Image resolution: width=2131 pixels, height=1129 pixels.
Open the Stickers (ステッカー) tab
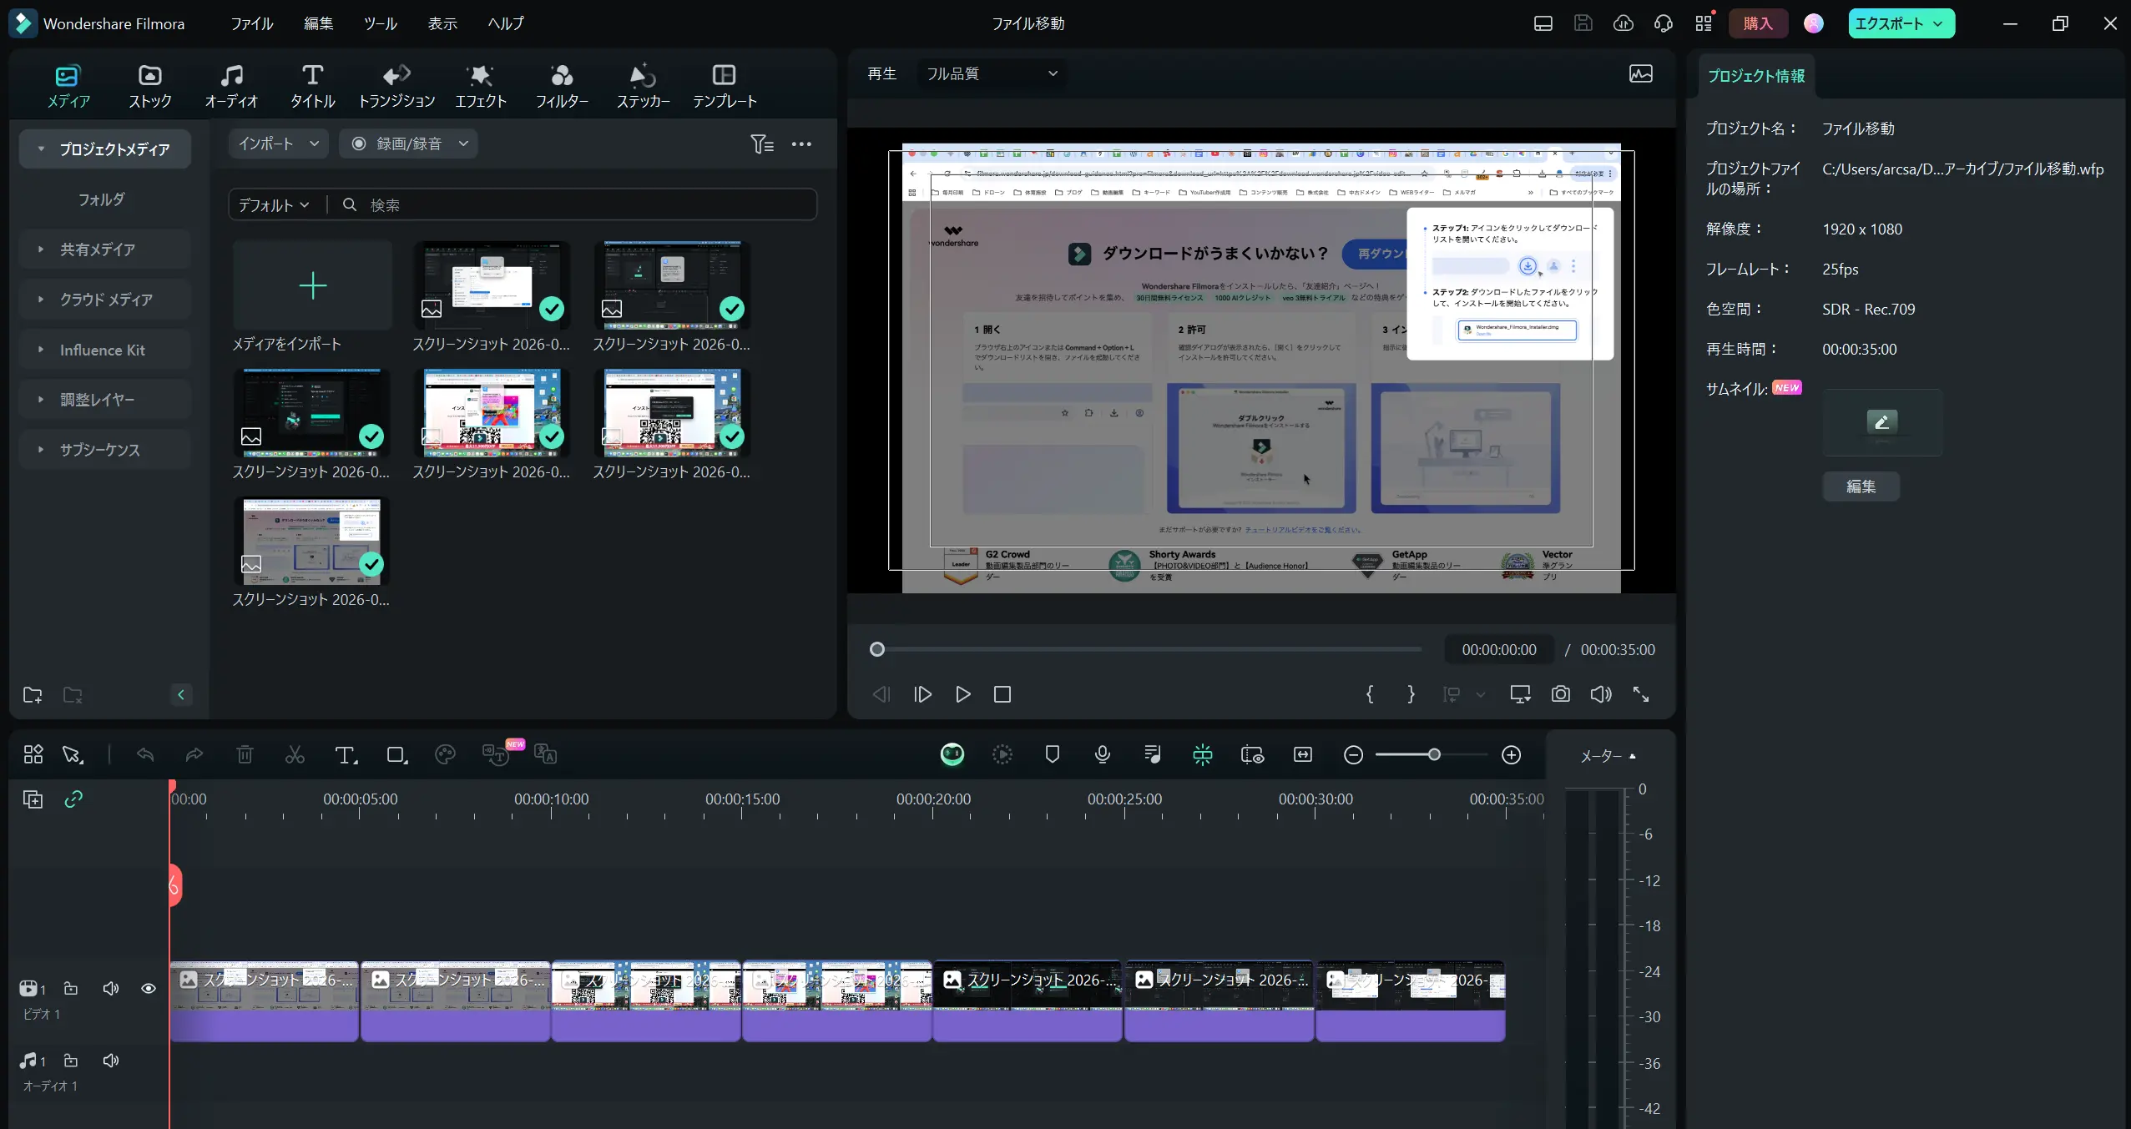tap(643, 86)
